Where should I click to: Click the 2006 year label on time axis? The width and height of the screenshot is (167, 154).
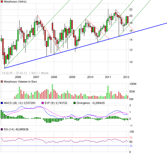tap(18, 77)
